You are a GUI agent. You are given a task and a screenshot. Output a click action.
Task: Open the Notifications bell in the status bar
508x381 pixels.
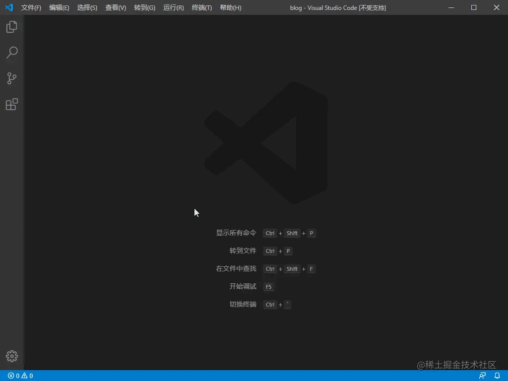tap(497, 376)
